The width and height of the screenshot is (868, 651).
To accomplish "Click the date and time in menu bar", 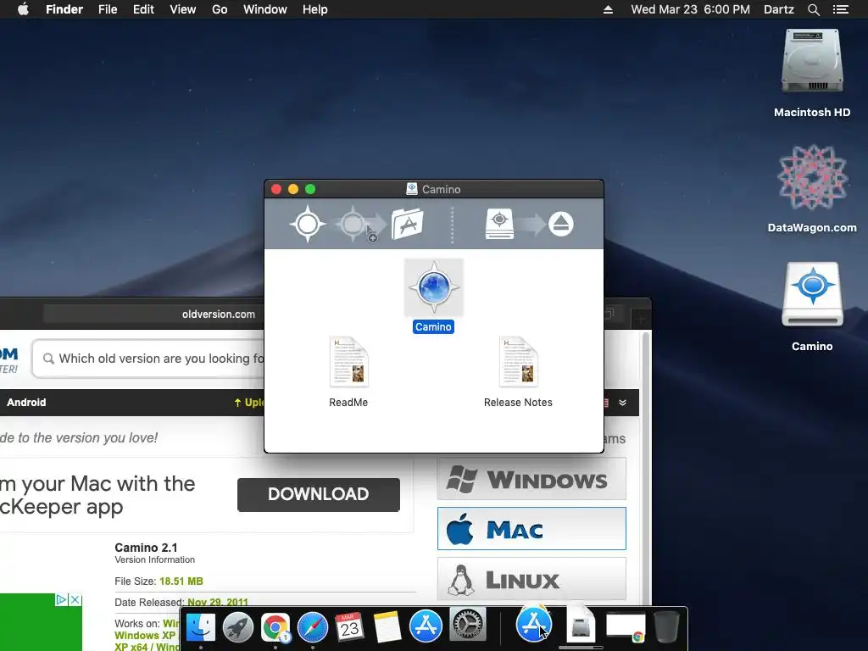I will pos(690,9).
